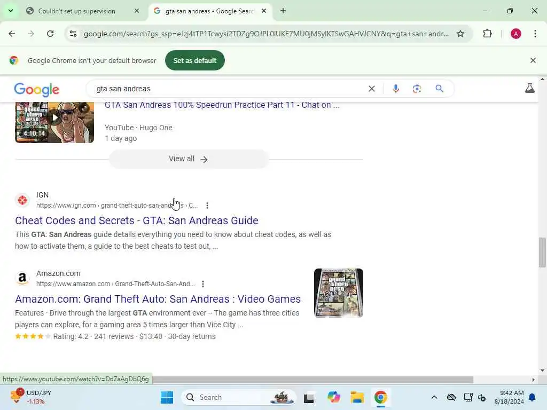Open the Extensions puzzle icon

pyautogui.click(x=487, y=34)
